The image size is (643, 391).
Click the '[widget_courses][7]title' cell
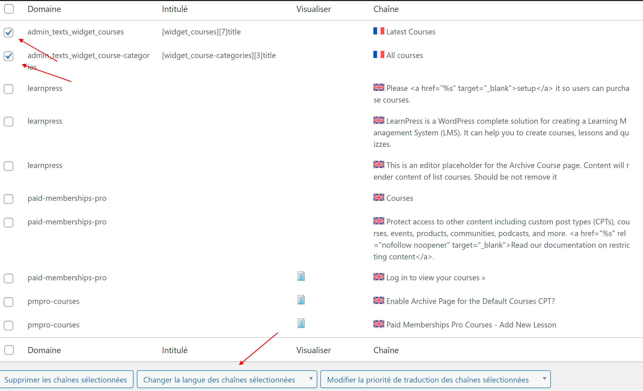pyautogui.click(x=201, y=32)
